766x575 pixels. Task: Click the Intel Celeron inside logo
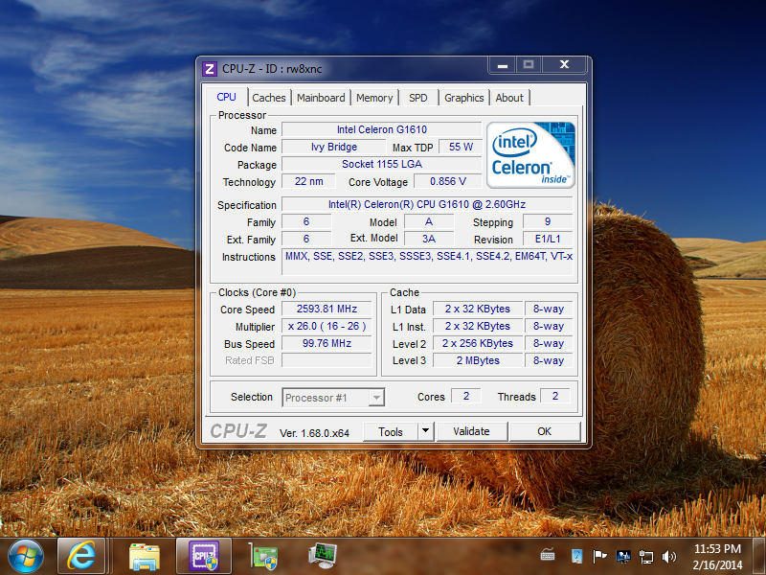pos(530,155)
